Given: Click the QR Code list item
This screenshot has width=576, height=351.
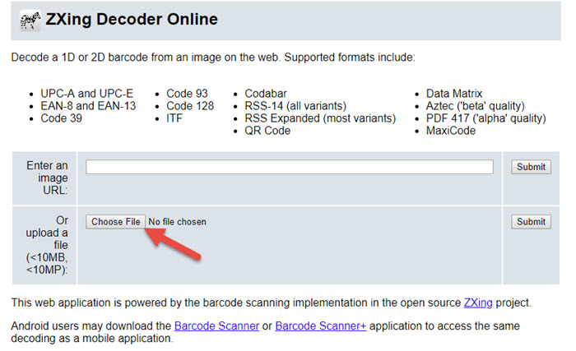Looking at the screenshot, I should point(267,131).
